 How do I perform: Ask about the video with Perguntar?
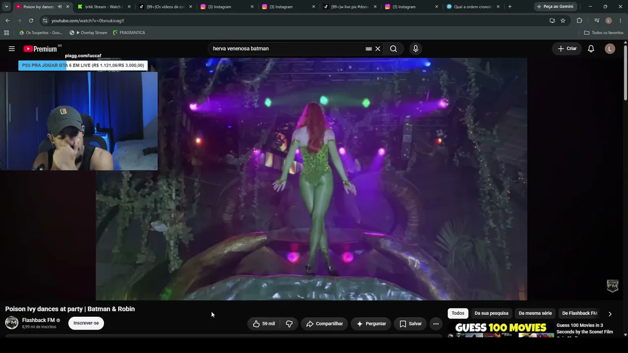click(x=371, y=324)
